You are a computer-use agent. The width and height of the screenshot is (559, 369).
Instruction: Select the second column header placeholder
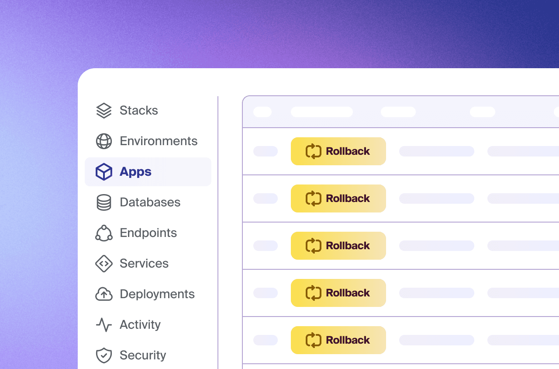(x=322, y=112)
